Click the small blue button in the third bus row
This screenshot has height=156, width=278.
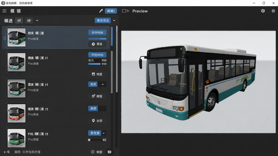pyautogui.click(x=93, y=84)
